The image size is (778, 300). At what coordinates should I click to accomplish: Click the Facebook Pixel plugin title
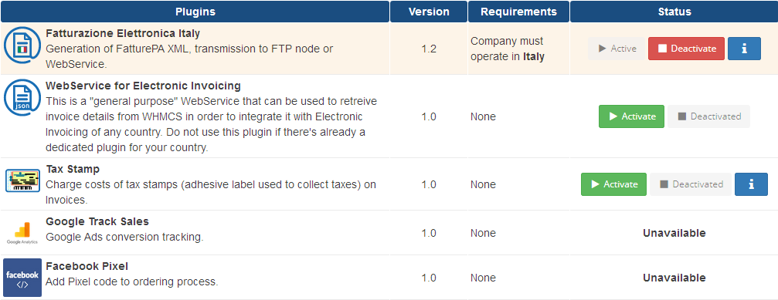tap(87, 266)
